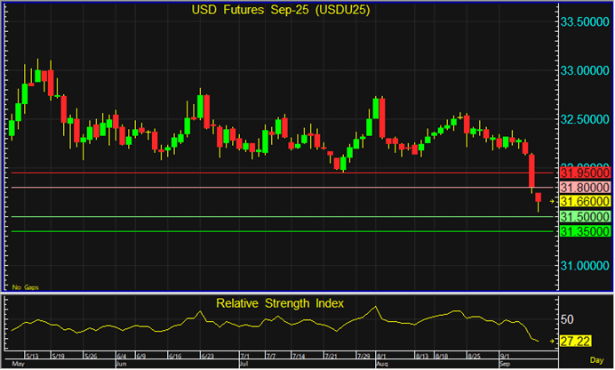Click the USD Futures Sep-25 chart title
This screenshot has height=370, width=615.
pos(270,11)
